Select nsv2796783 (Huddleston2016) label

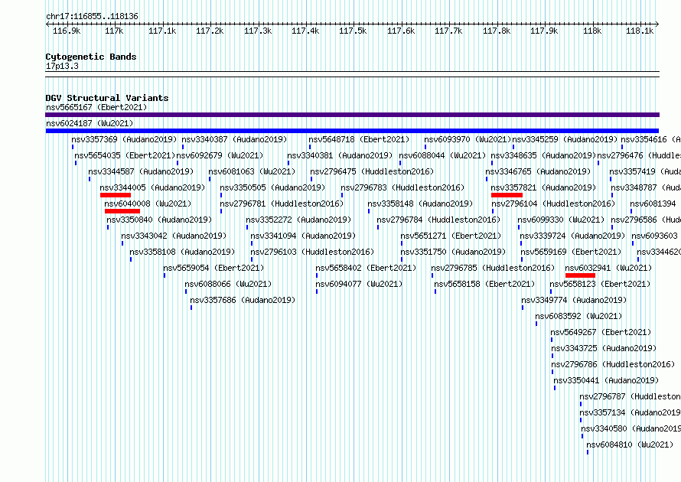click(403, 187)
